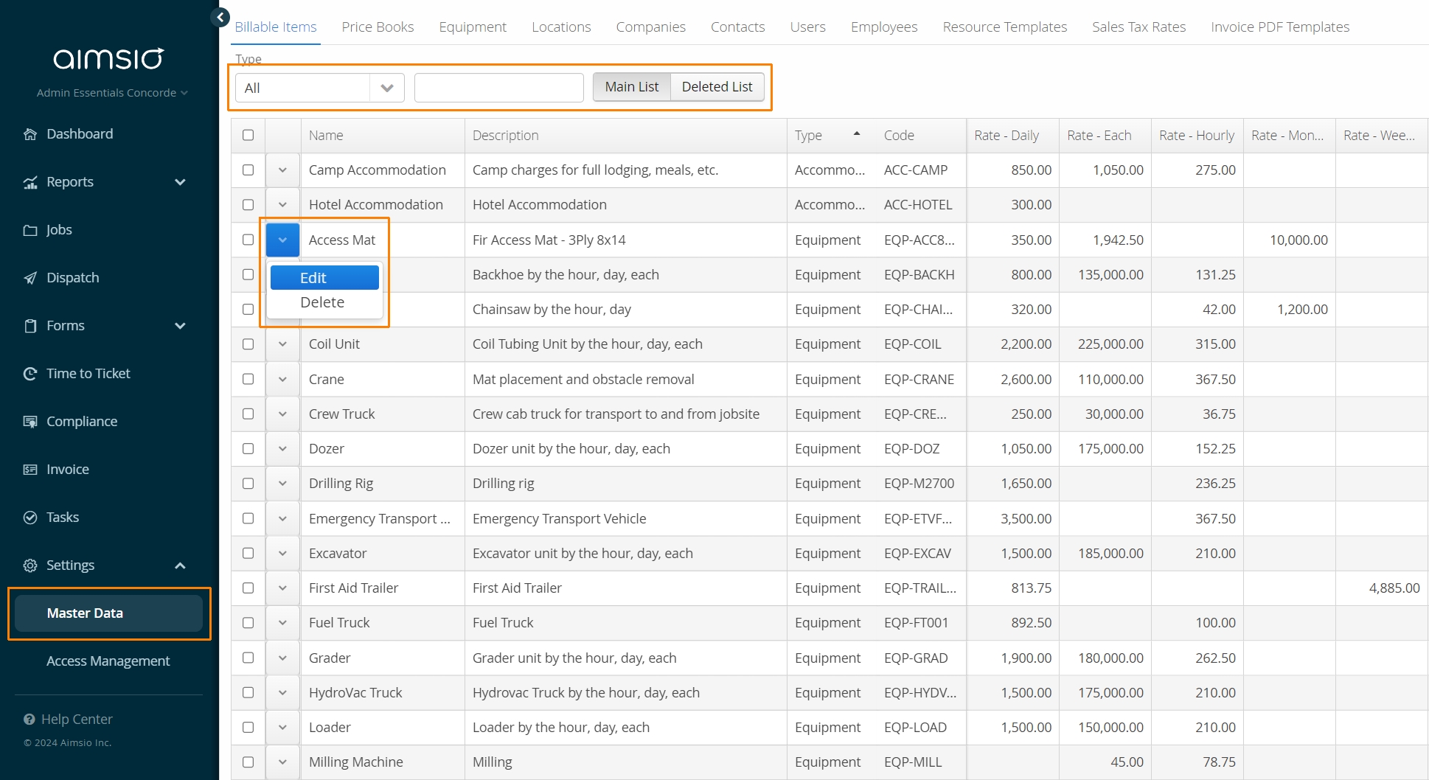The image size is (1429, 780).
Task: Check the Loader row checkbox
Action: point(248,728)
